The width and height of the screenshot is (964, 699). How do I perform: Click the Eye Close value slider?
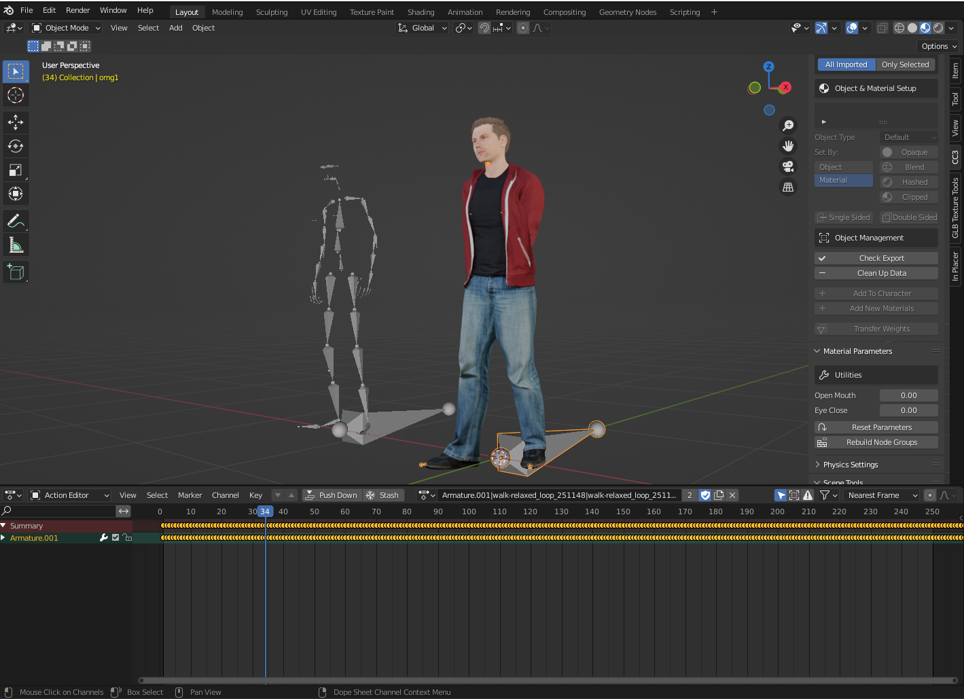pyautogui.click(x=909, y=410)
